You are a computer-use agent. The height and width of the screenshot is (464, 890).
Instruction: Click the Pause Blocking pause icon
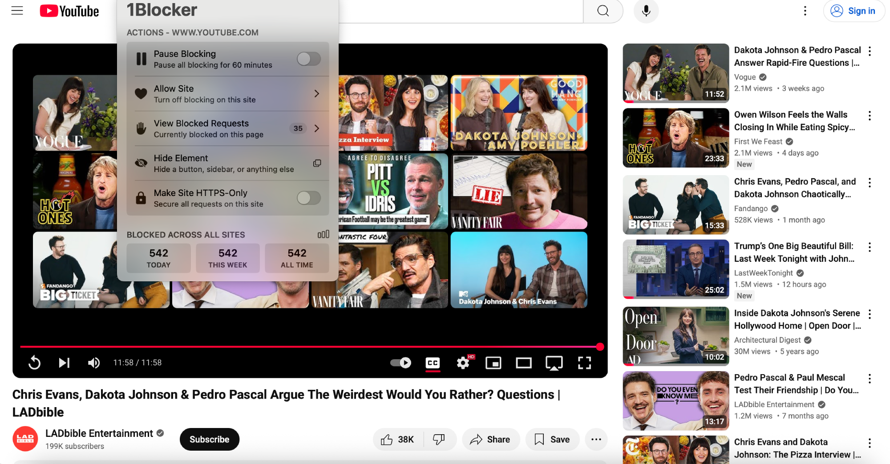tap(141, 59)
